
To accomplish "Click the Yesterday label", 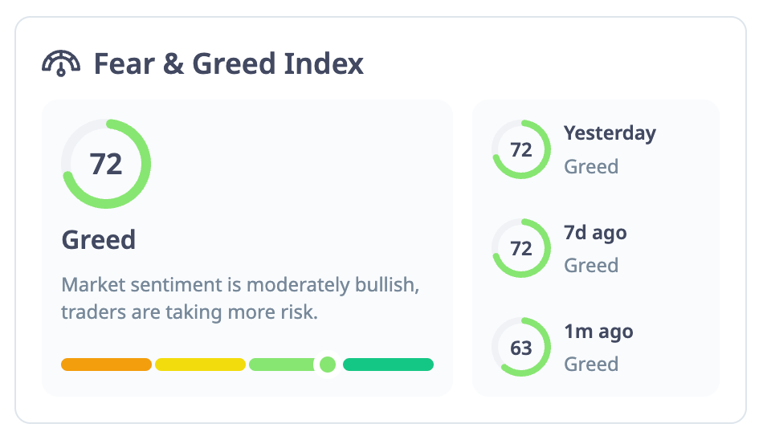I will (x=610, y=133).
